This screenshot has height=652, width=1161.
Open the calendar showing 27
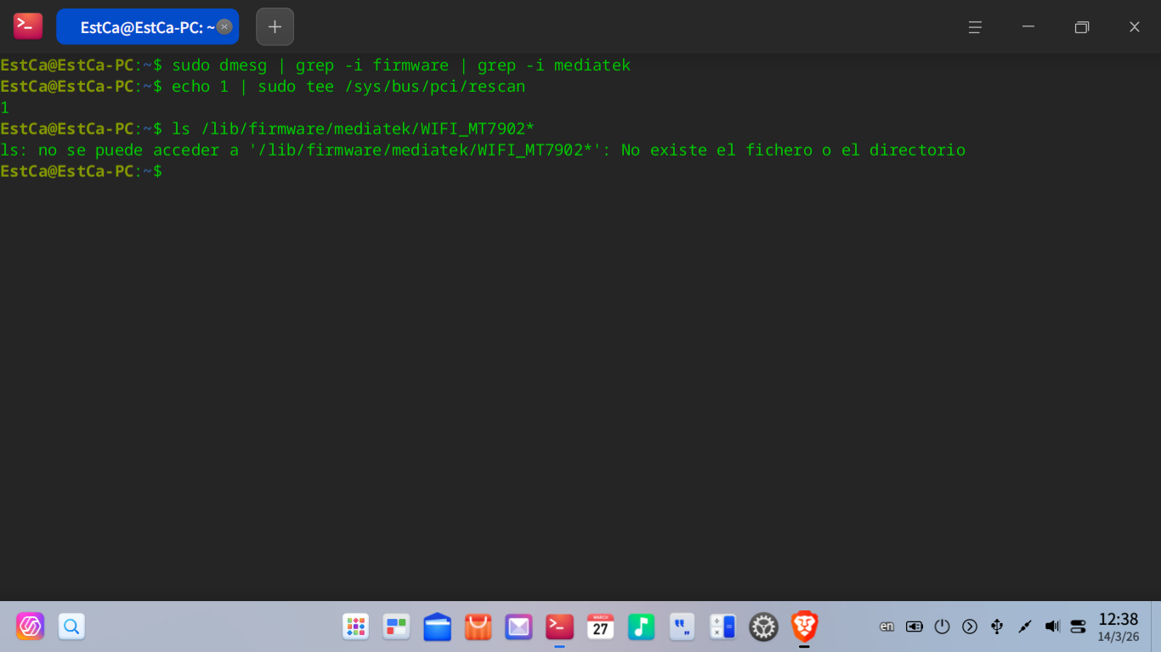(600, 626)
